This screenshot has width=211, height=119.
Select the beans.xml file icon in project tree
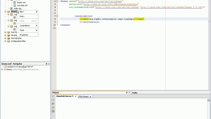[15, 2]
